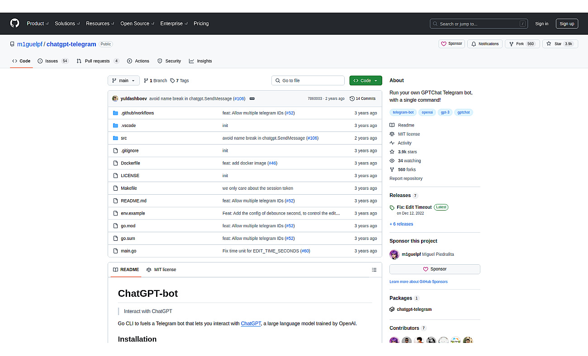Viewport: 588px width, 356px height.
Task: Open the LICENSE file
Action: coord(130,176)
